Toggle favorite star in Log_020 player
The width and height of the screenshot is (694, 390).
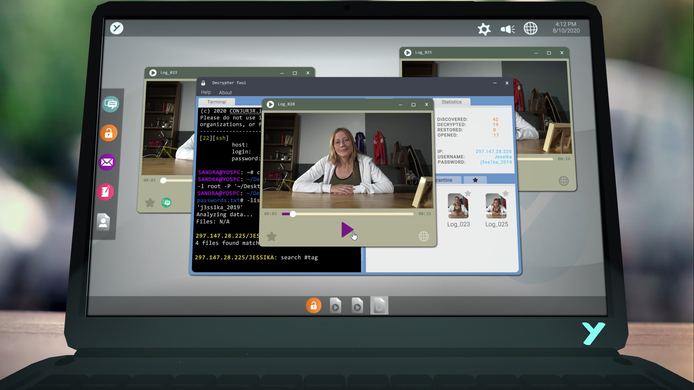coord(271,237)
